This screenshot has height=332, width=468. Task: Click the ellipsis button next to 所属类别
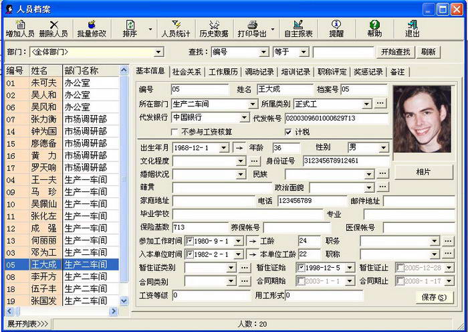380,103
